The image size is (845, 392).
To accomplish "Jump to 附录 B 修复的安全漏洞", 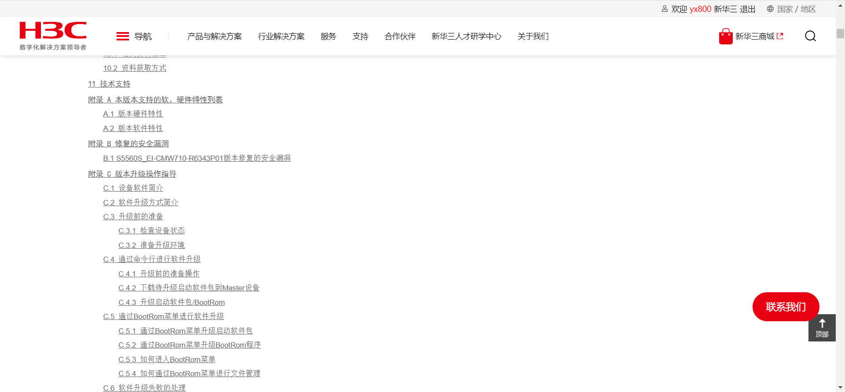I will [x=129, y=144].
